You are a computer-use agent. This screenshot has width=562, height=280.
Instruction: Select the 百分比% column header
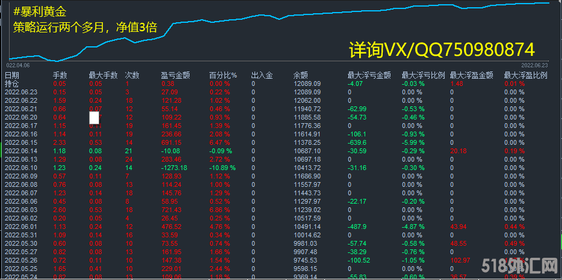(223, 75)
